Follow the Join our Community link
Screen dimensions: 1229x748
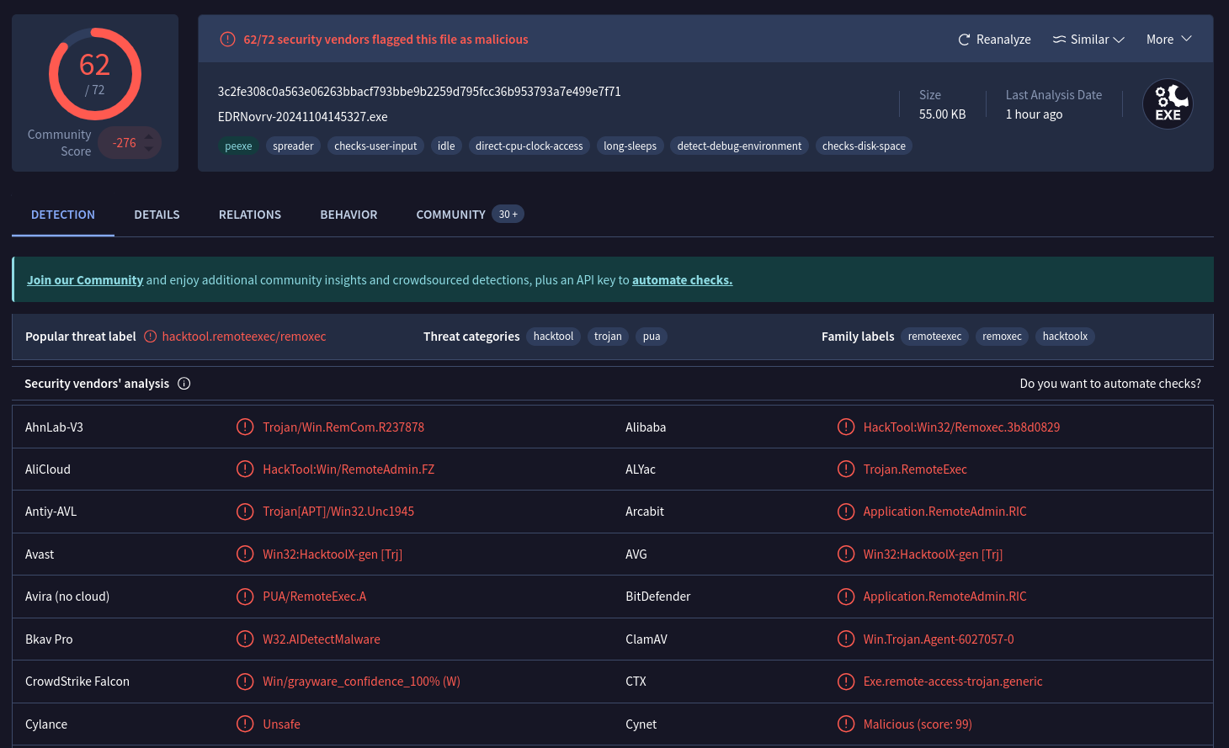tap(85, 280)
